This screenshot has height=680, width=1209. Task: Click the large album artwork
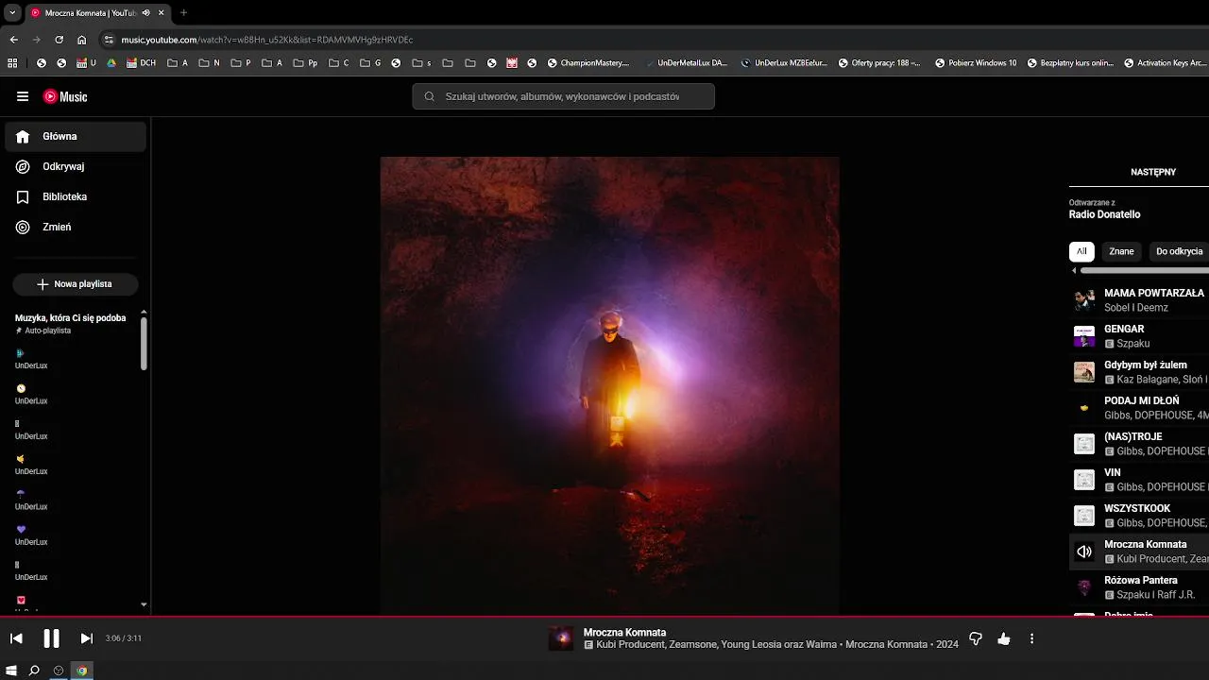[x=610, y=385]
